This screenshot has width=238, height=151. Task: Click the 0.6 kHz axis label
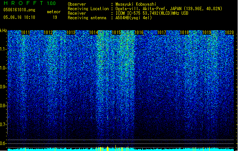tap(3, 143)
